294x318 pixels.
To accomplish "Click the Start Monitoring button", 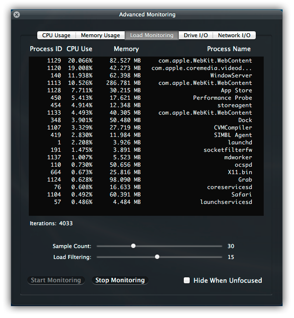I will click(56, 280).
